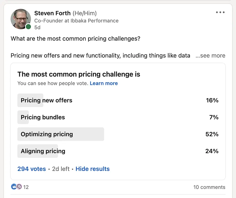Click the 16% result for Pricing new offers
The width and height of the screenshot is (236, 198).
(x=212, y=100)
